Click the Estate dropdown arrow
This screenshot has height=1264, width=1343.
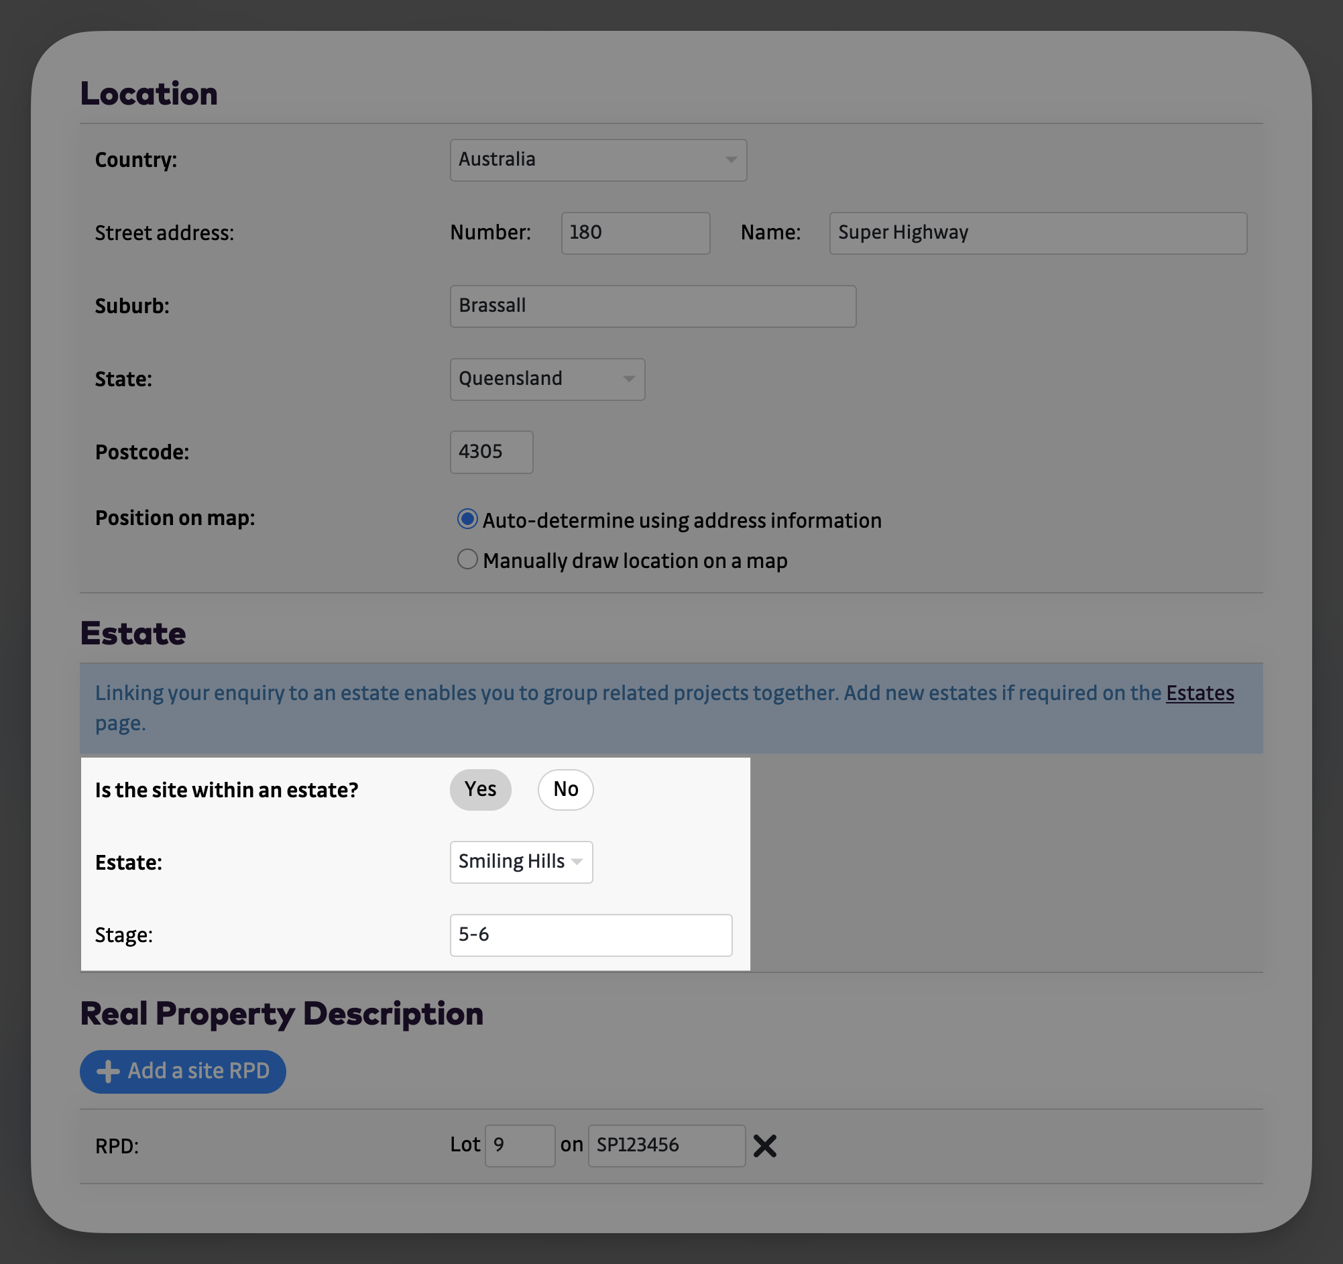click(x=577, y=862)
